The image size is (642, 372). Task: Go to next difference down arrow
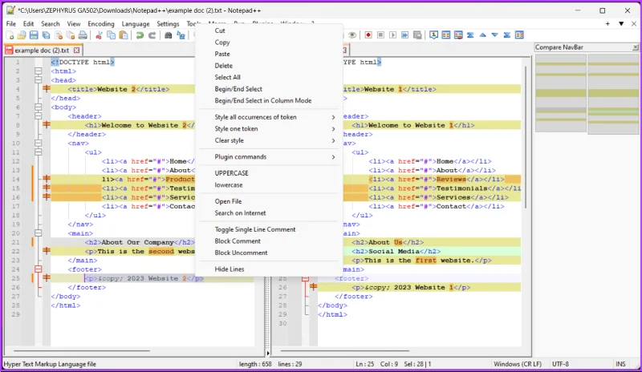[x=494, y=35]
